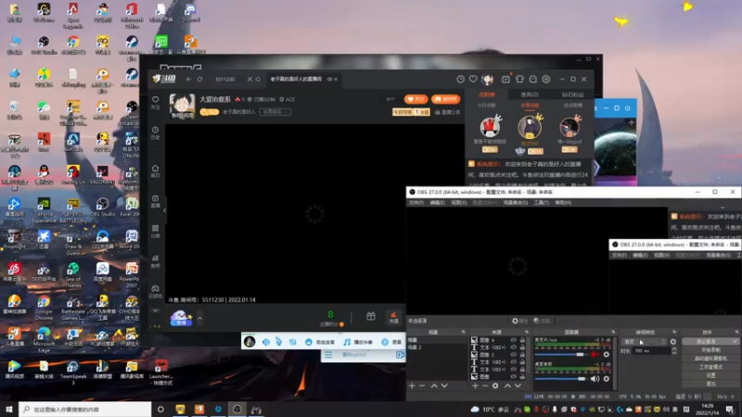Switch to 贵宾 tab in Douyu ranking panel

[530, 95]
